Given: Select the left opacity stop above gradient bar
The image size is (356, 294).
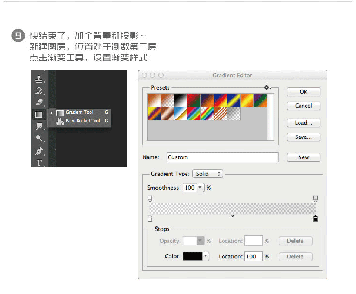Looking at the screenshot, I should [x=150, y=198].
